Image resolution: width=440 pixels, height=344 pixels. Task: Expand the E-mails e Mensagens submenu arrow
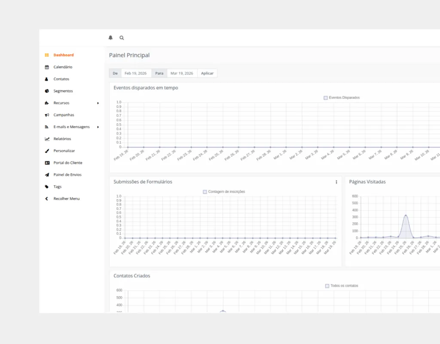[98, 127]
